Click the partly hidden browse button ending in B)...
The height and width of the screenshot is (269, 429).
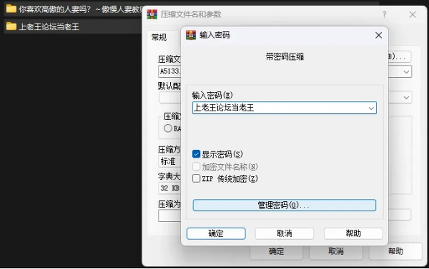[x=400, y=57]
